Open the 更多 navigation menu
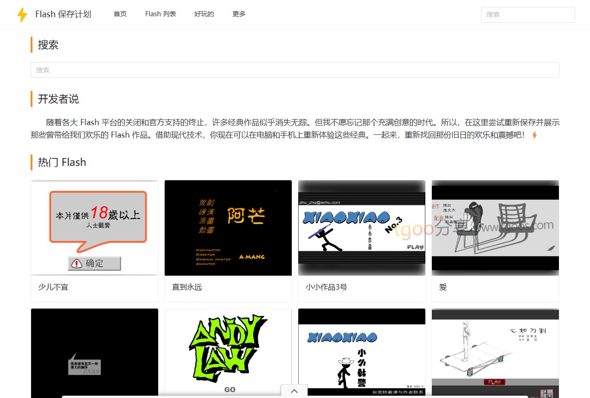The height and width of the screenshot is (398, 590). tap(239, 14)
